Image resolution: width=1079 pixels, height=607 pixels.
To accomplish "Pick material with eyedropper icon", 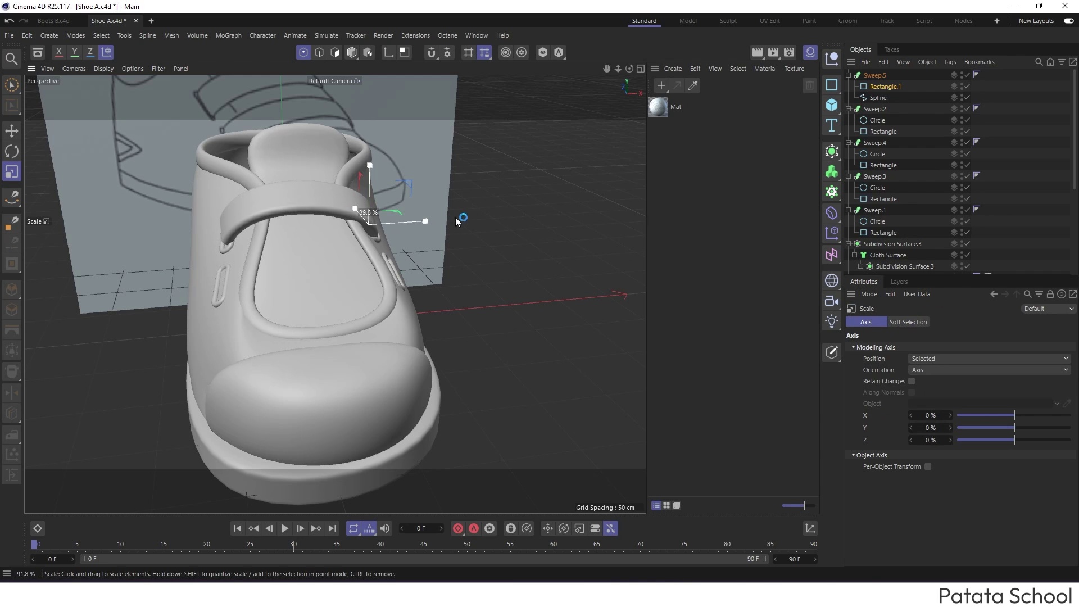I will pos(693,85).
